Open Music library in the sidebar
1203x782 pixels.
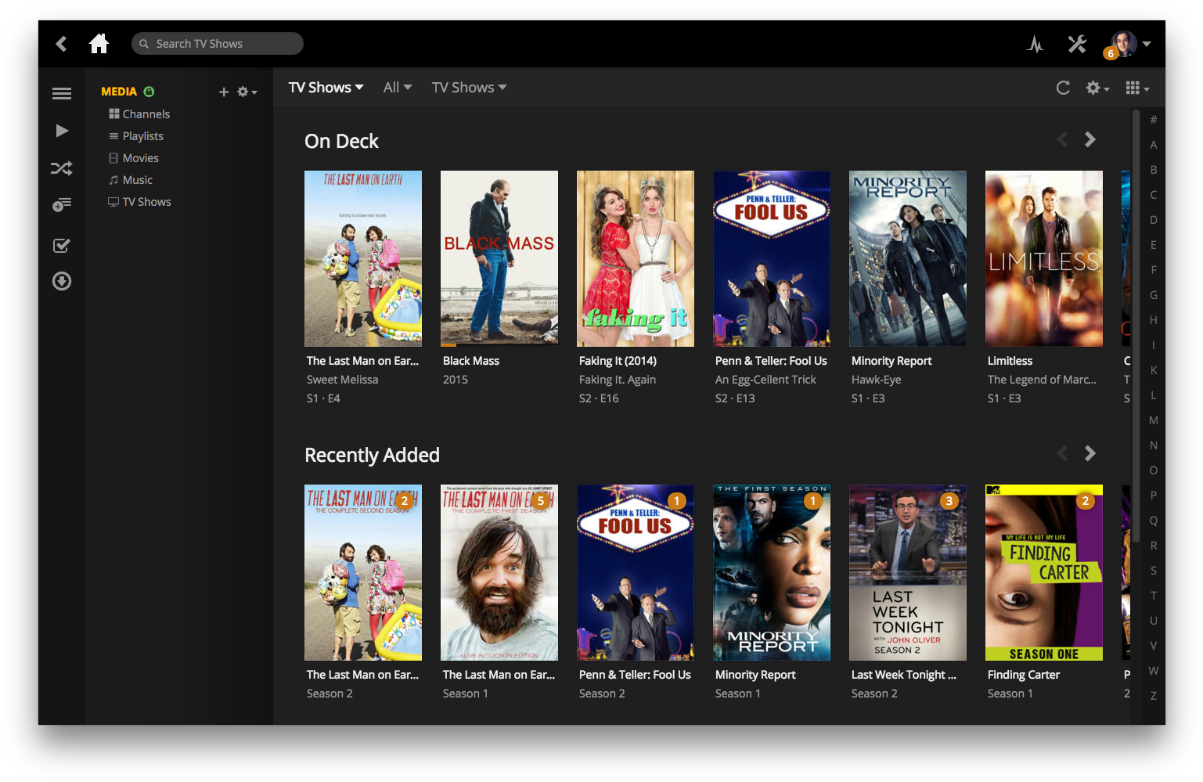[x=131, y=180]
